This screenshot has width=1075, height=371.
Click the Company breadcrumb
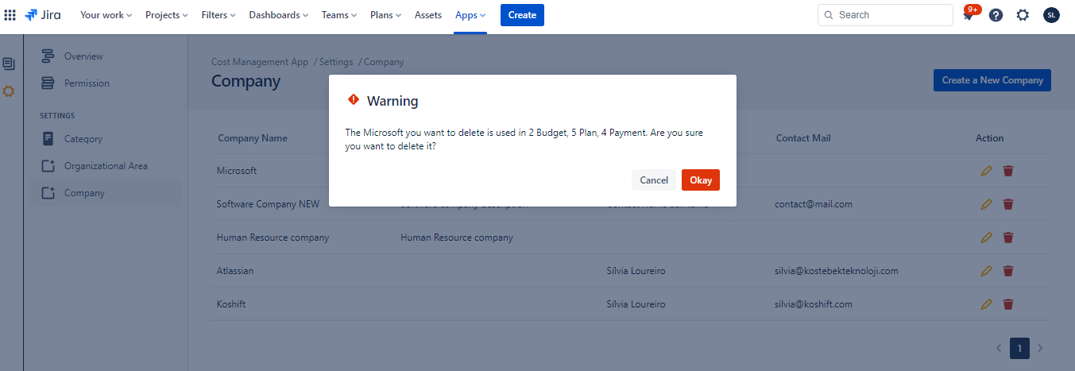click(x=384, y=62)
